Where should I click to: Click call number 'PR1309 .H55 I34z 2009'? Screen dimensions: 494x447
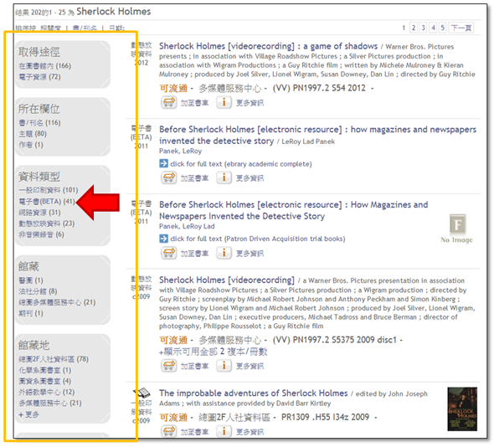(325, 417)
